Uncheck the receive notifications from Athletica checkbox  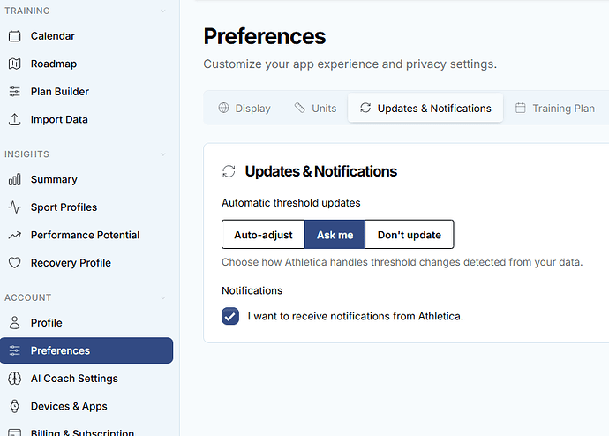pyautogui.click(x=230, y=316)
